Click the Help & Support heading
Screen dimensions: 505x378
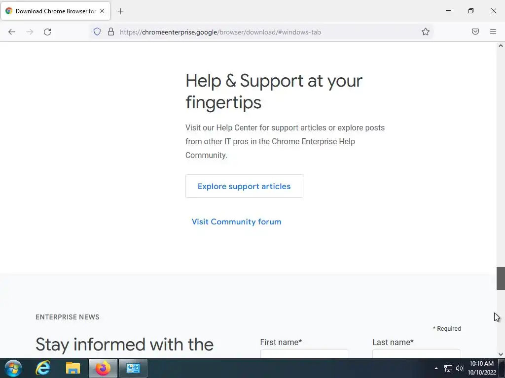274,92
